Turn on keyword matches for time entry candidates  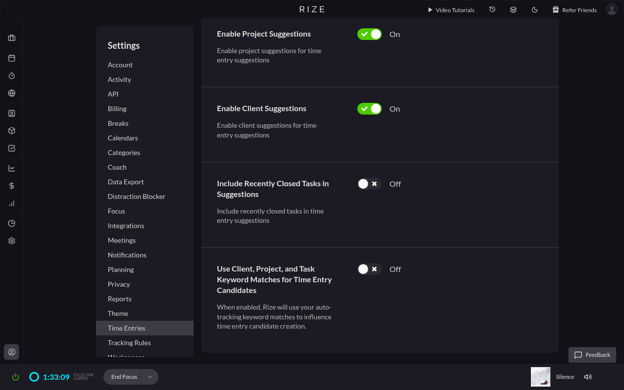coord(370,269)
